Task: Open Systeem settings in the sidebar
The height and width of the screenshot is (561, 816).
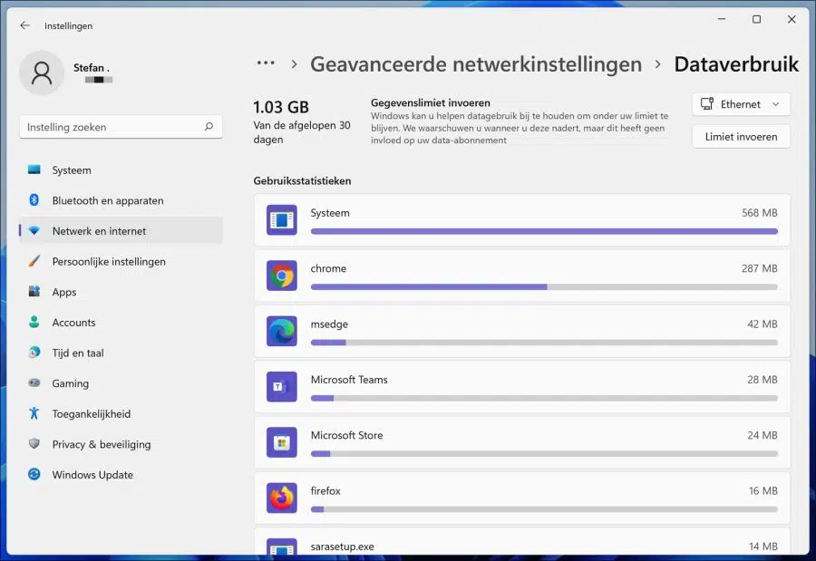Action: click(121, 170)
